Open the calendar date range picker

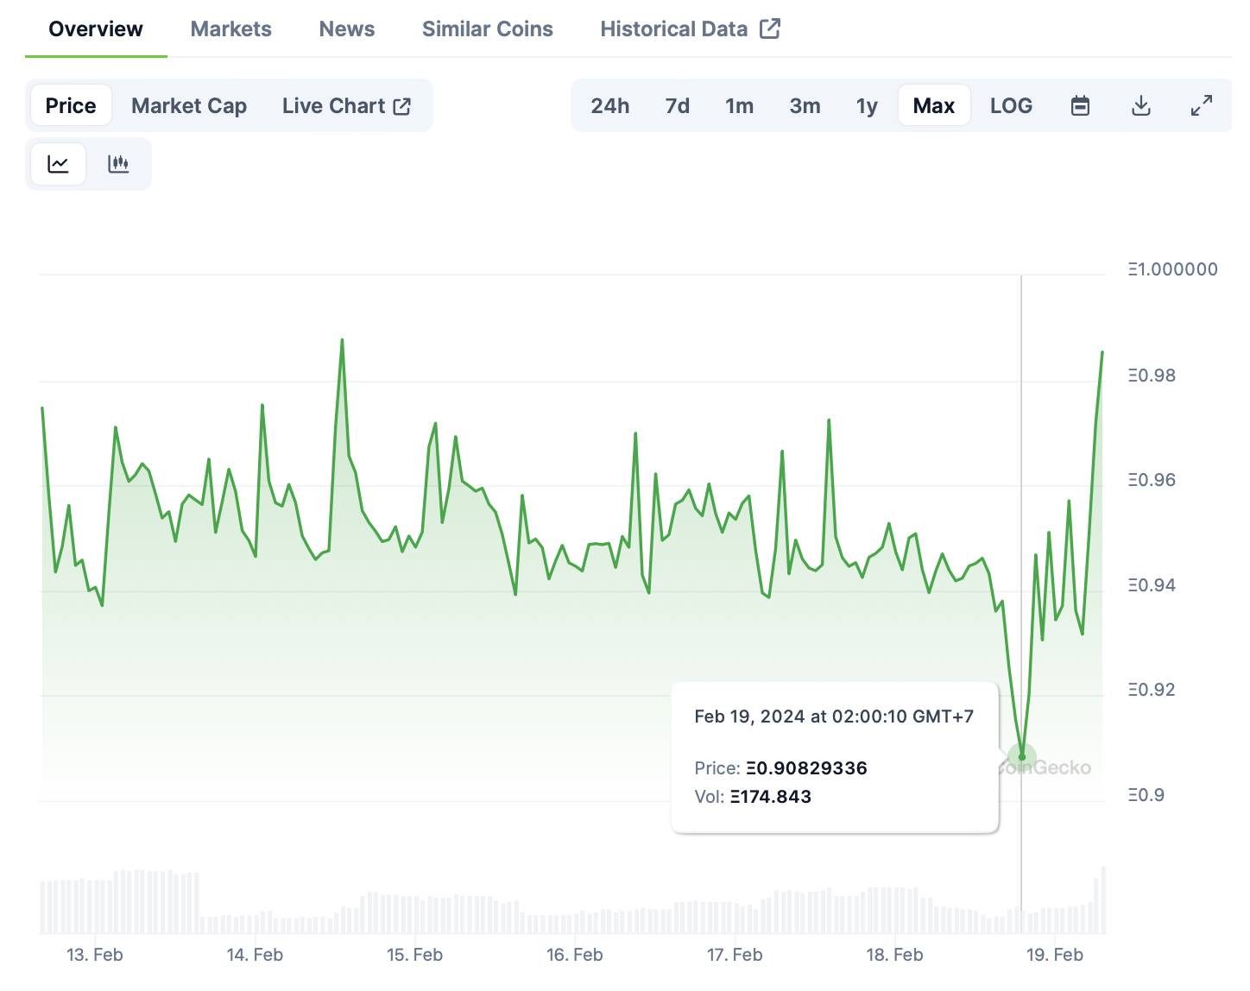1080,106
